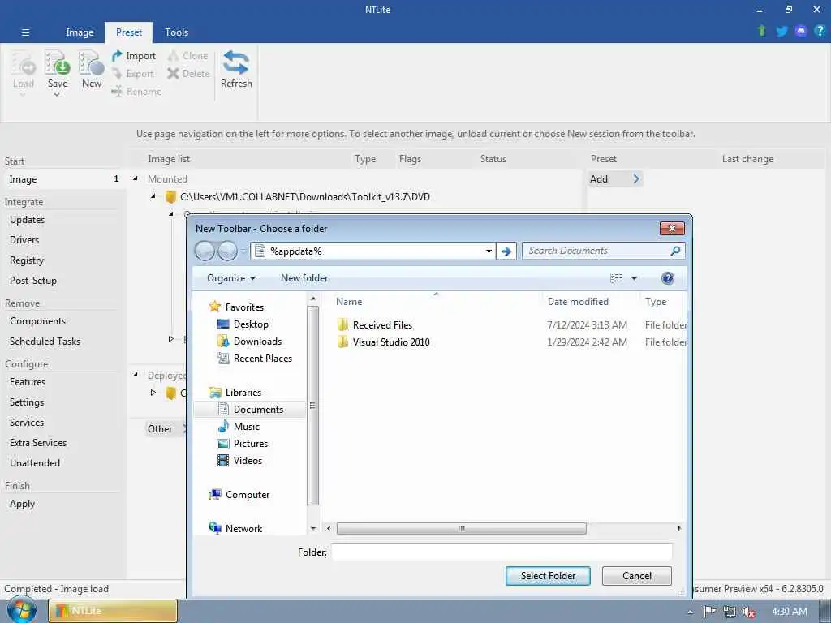Screen dimensions: 831x623
Task: Click the Folder name input field
Action: click(x=502, y=552)
